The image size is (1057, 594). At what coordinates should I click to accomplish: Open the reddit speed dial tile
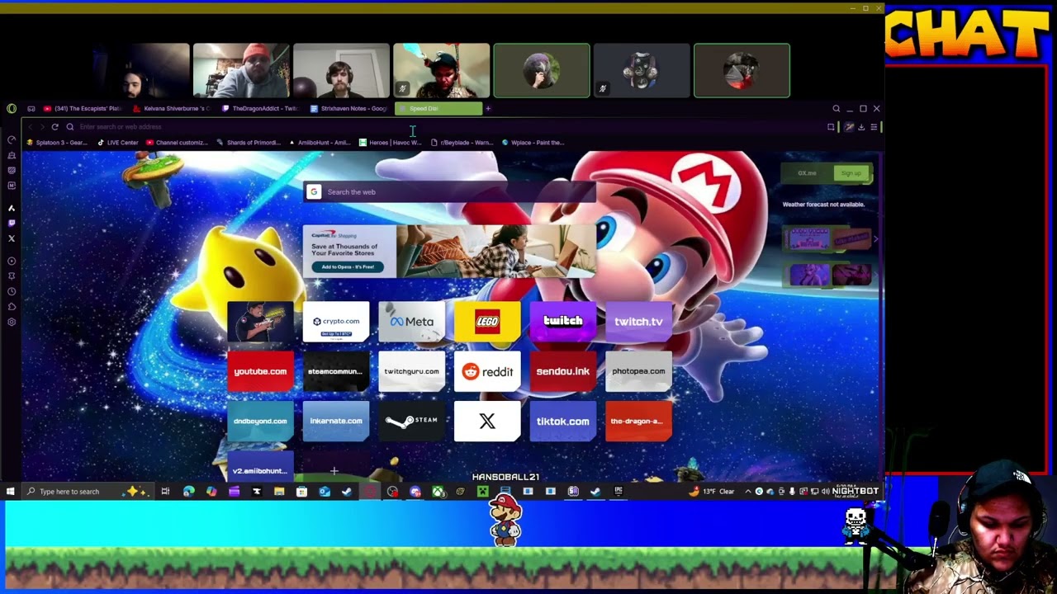(487, 371)
